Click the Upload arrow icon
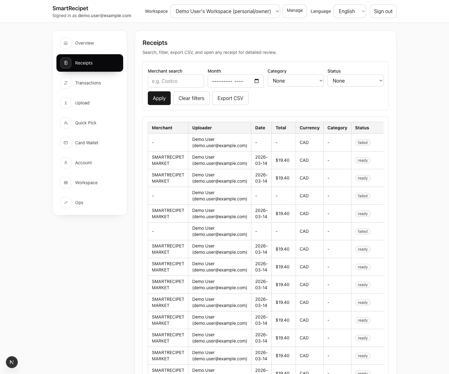The width and height of the screenshot is (449, 374). click(65, 103)
